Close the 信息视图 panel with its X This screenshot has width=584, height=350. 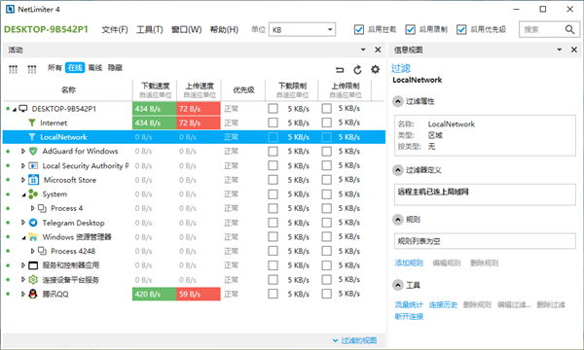tap(574, 50)
